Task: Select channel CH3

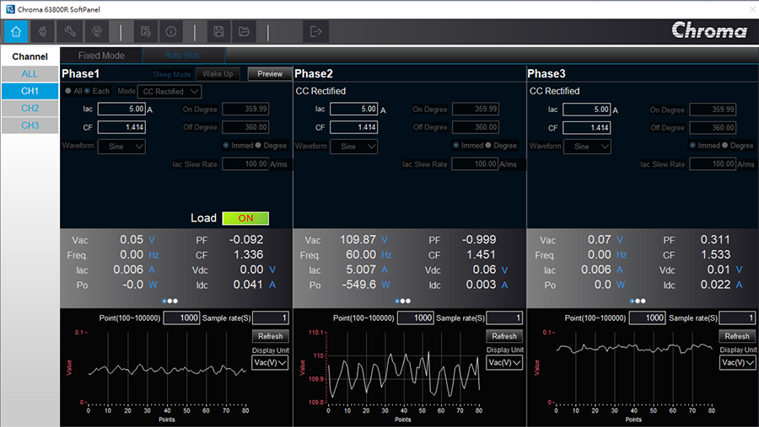Action: [30, 125]
